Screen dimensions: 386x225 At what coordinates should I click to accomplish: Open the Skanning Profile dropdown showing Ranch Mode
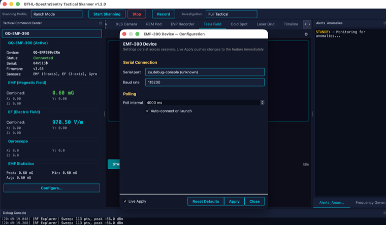[56, 14]
